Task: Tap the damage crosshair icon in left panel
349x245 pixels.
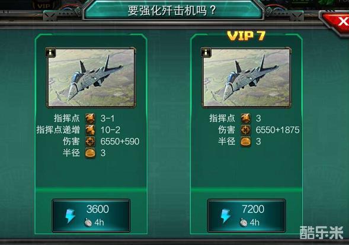Action: click(90, 141)
